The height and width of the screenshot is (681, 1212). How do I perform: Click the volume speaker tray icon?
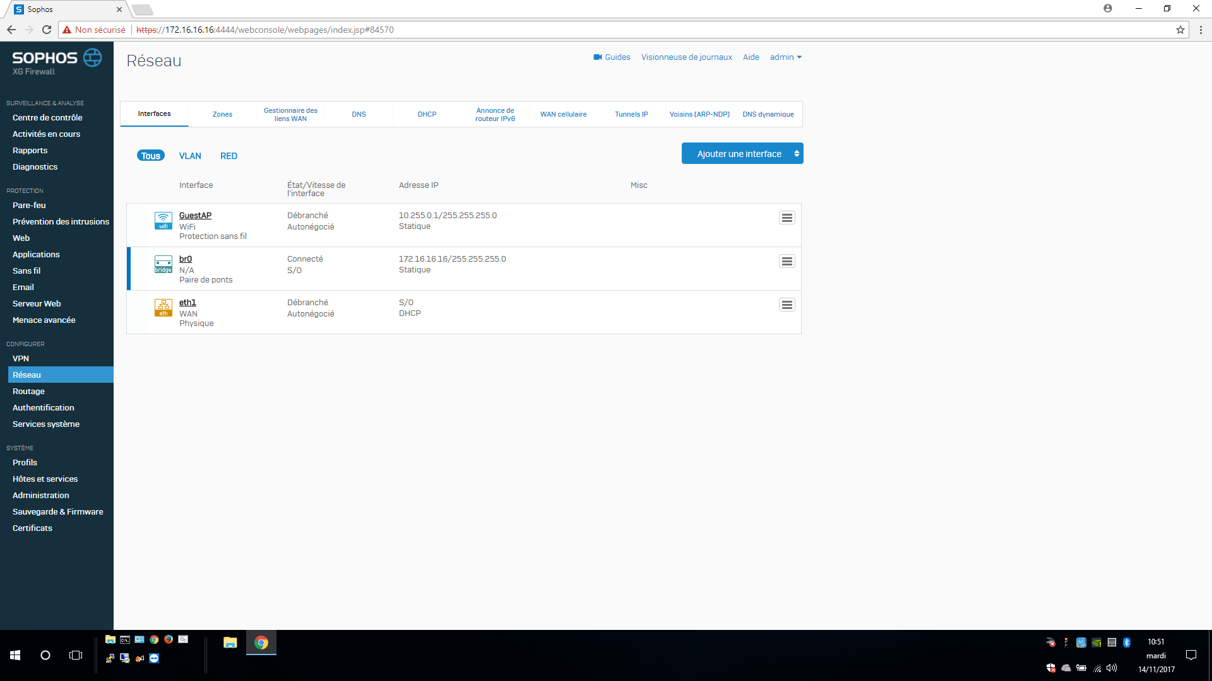(x=1112, y=668)
